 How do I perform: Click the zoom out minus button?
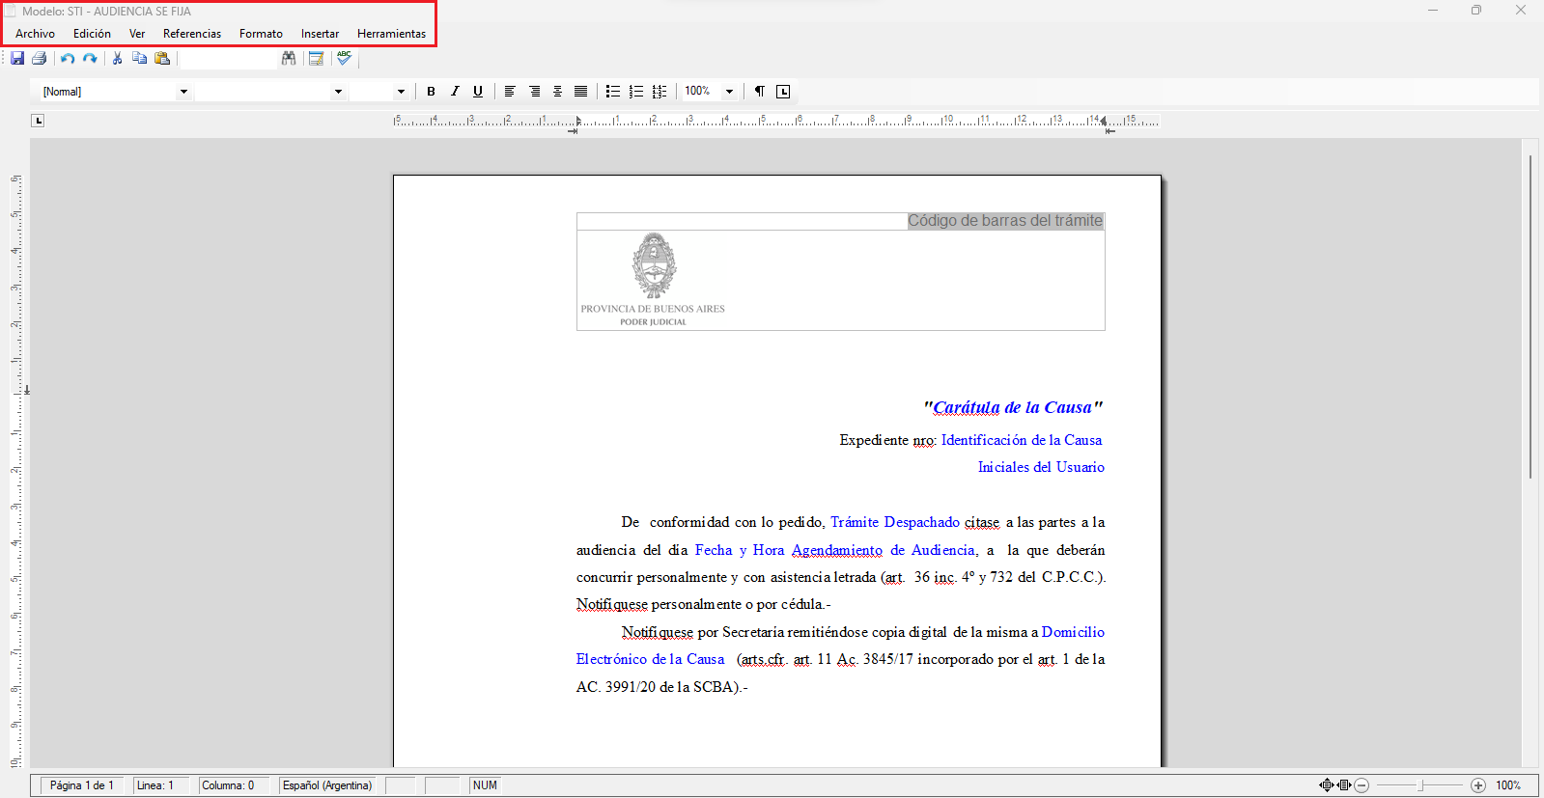[1362, 785]
